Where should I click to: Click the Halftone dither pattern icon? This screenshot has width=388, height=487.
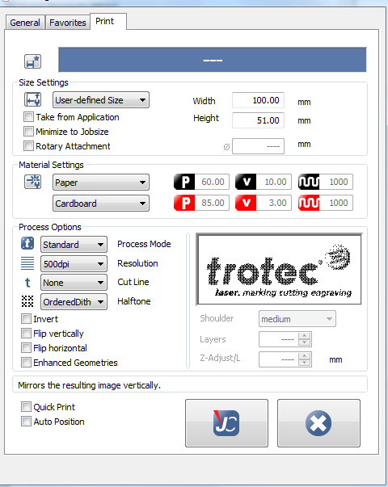pyautogui.click(x=27, y=301)
